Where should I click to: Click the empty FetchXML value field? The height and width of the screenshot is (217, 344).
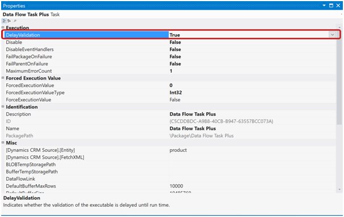(252, 158)
